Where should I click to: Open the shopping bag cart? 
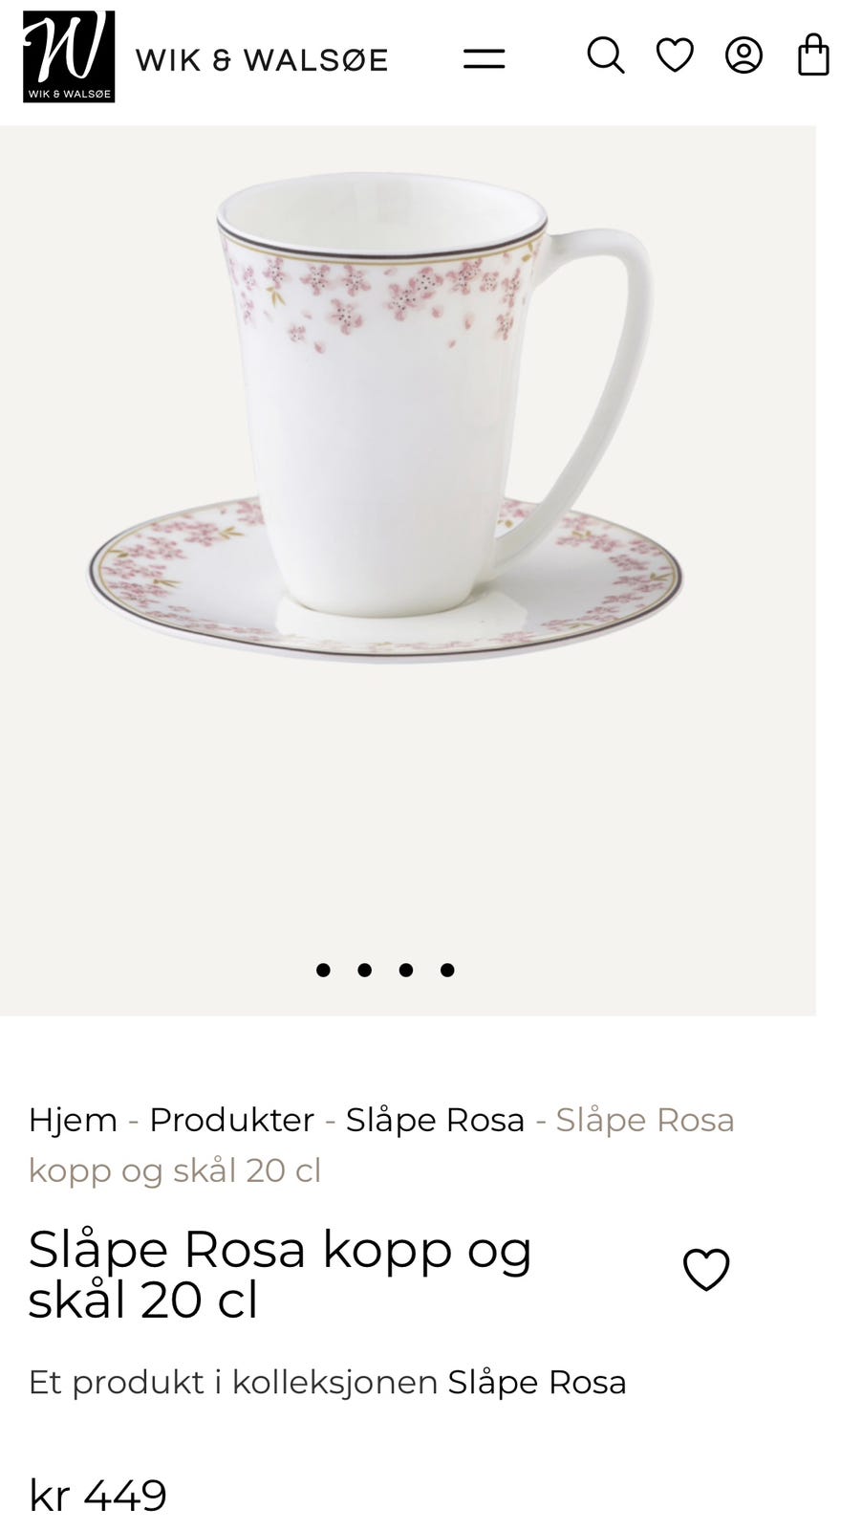pyautogui.click(x=813, y=55)
